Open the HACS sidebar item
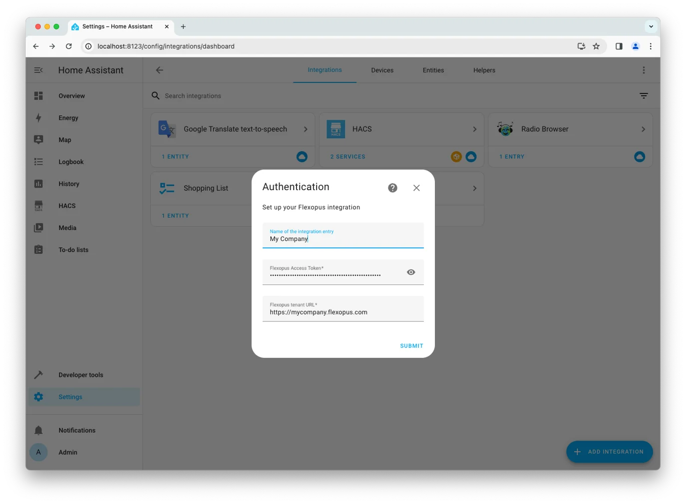 [67, 206]
